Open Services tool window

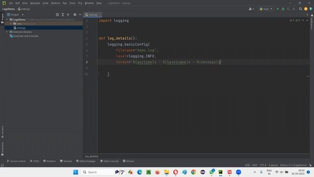click(129, 161)
